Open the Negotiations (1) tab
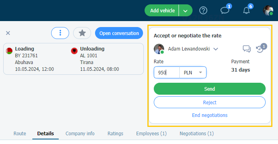278x144 pixels. [197, 134]
